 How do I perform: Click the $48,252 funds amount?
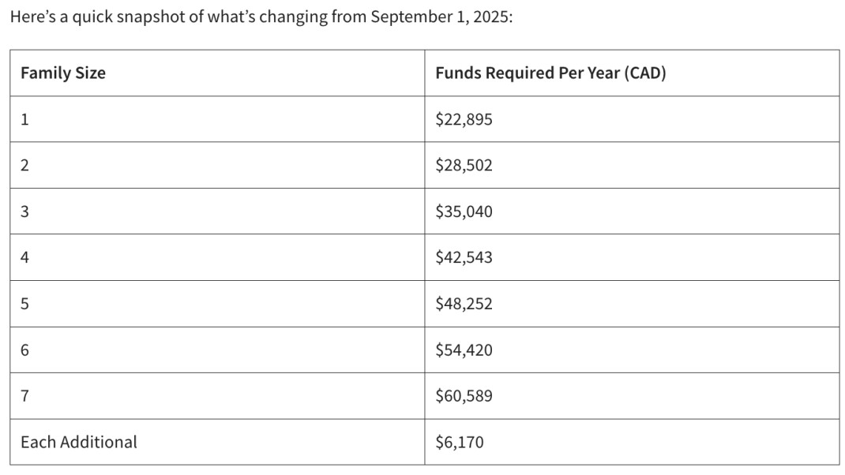pyautogui.click(x=464, y=304)
